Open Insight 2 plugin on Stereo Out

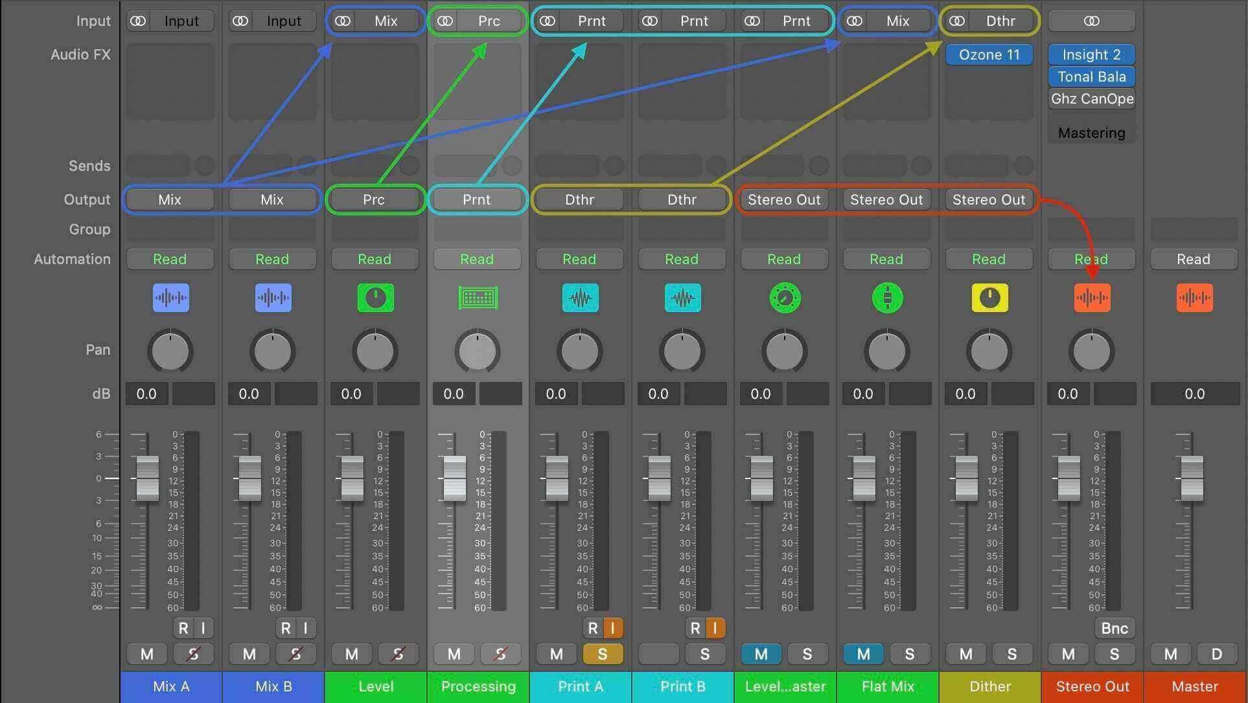1092,54
